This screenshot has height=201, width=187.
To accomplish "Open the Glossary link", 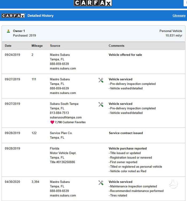I will pyautogui.click(x=179, y=15).
